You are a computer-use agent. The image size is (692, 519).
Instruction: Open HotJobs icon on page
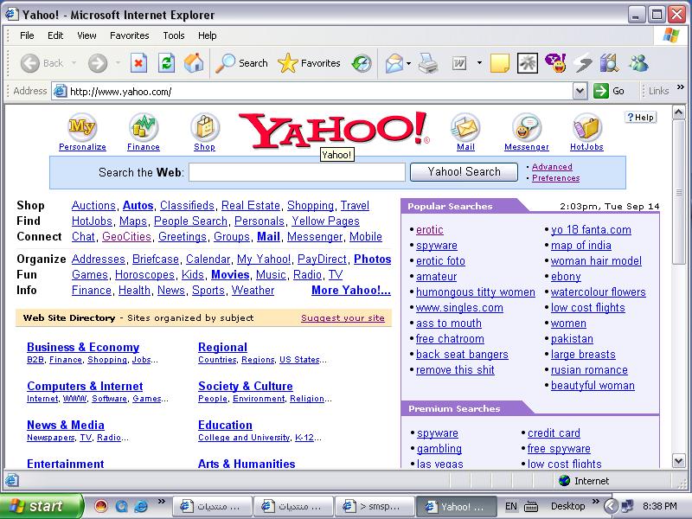(587, 127)
